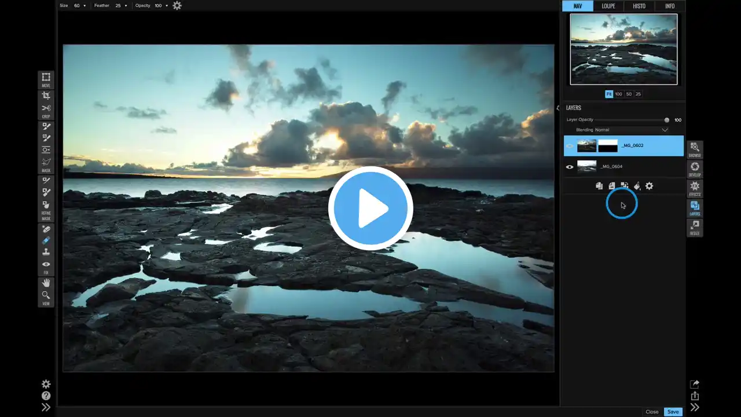
Task: Select the Masking Brush, second brush icon
Action: 46,138
